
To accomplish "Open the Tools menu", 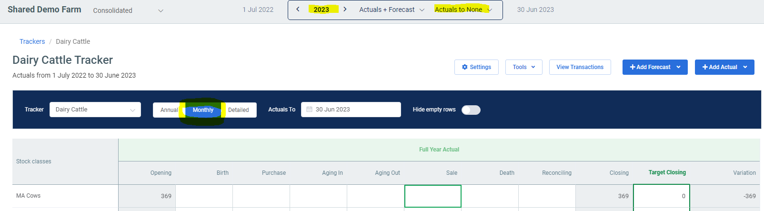I will click(x=523, y=67).
